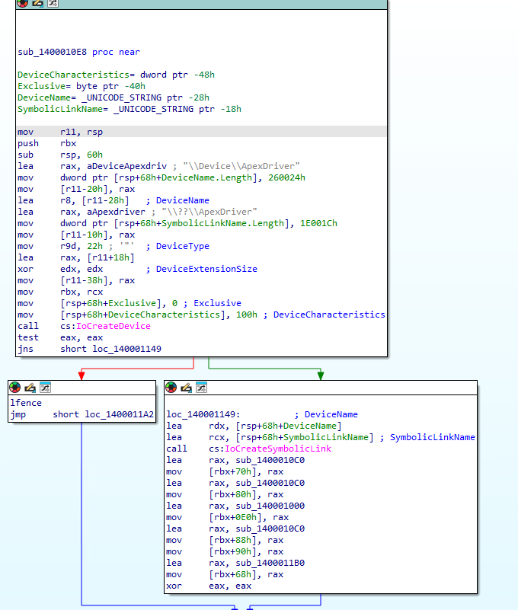Select the IoCreateSymbolicLink call target

(x=261, y=449)
